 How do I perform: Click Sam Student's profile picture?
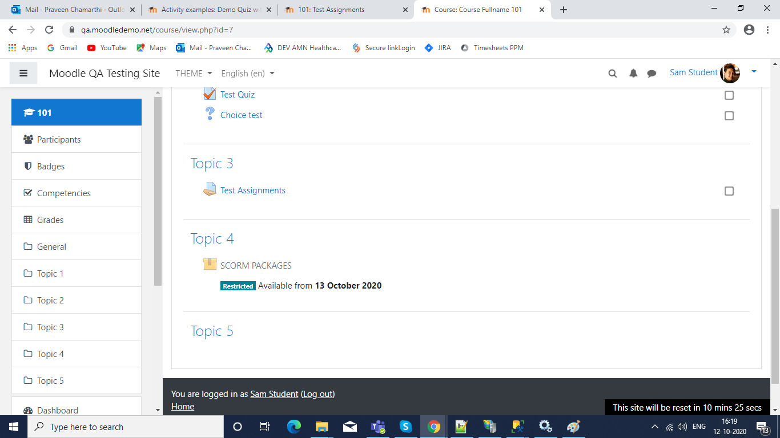pyautogui.click(x=730, y=73)
